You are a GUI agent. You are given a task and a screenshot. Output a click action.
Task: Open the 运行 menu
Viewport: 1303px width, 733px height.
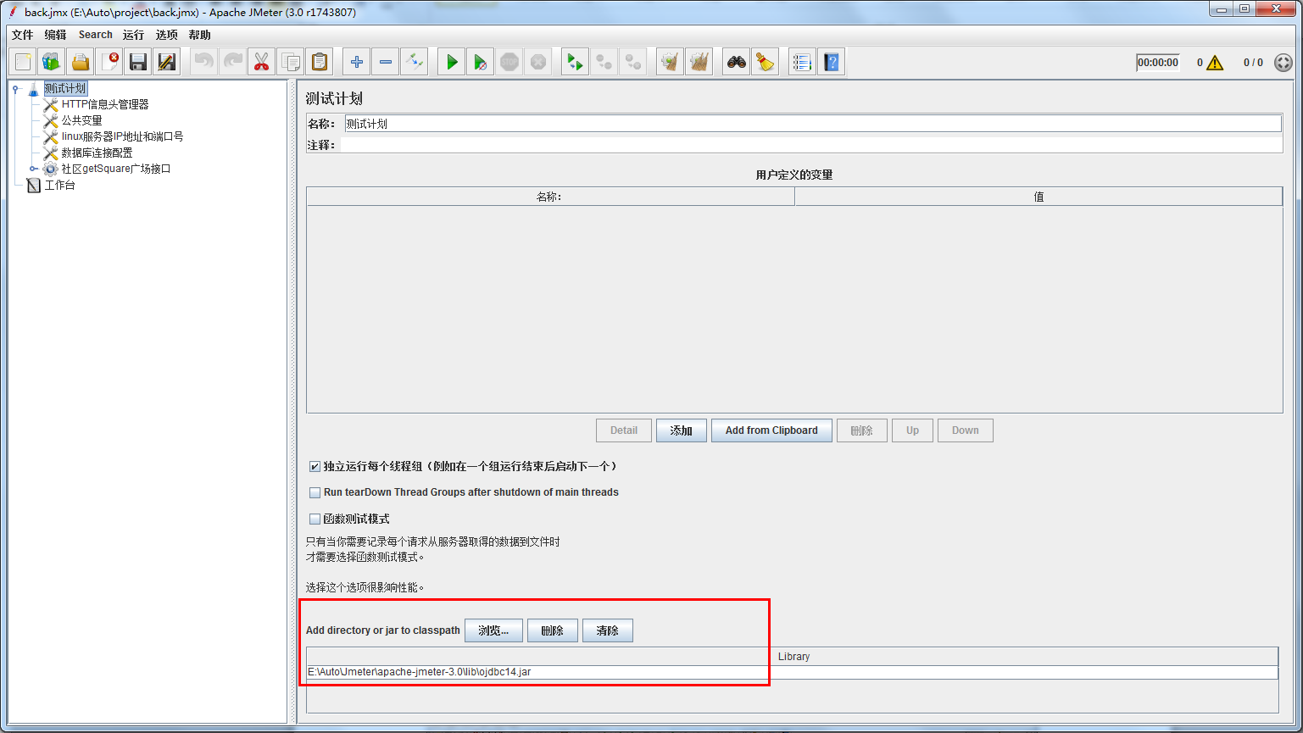pos(133,35)
